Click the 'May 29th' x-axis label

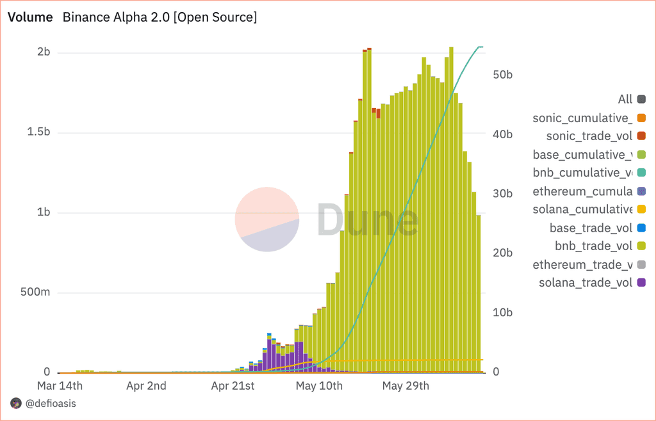point(406,386)
